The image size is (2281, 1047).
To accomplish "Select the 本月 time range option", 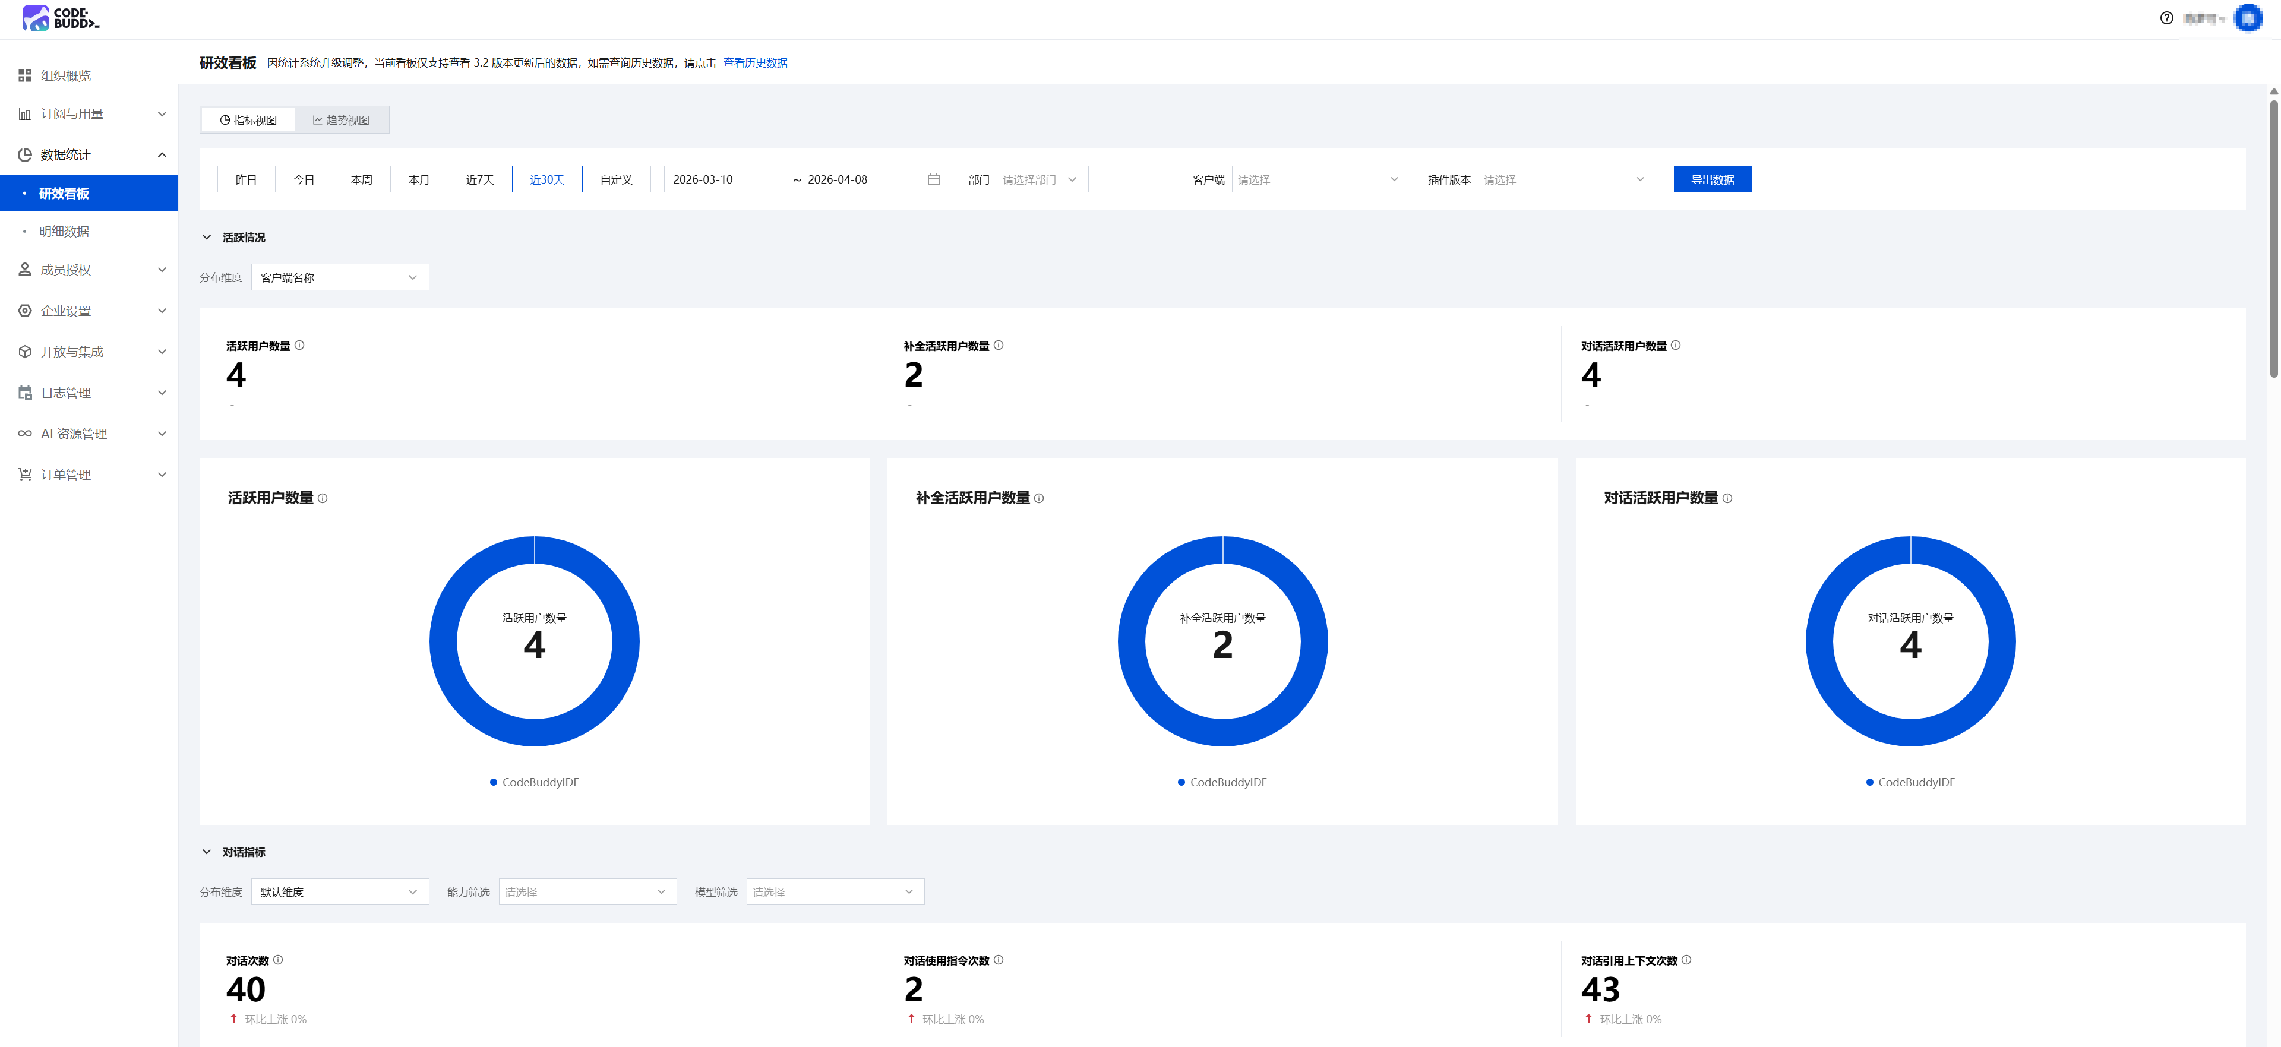I will pyautogui.click(x=419, y=180).
